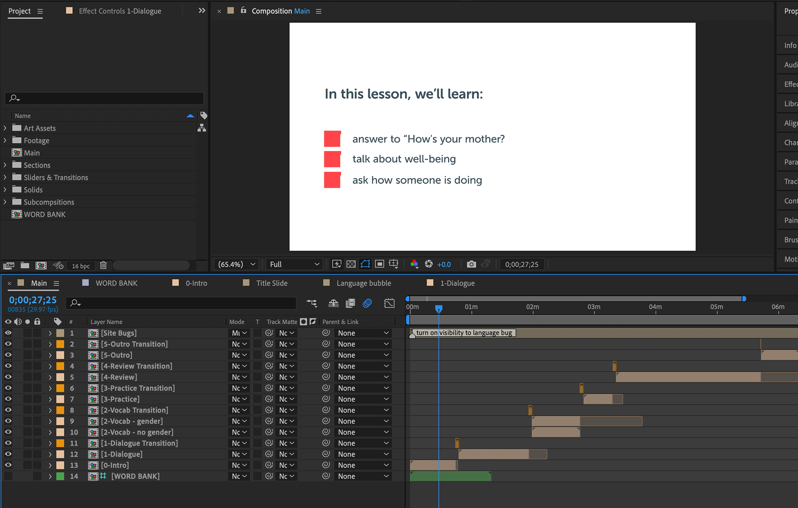Toggle Frame Blending switch in timeline
Screen dimensions: 798x508
(x=350, y=303)
